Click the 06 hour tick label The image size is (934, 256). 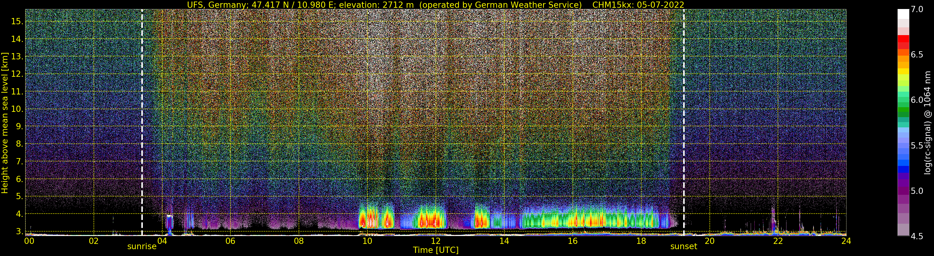(x=230, y=241)
